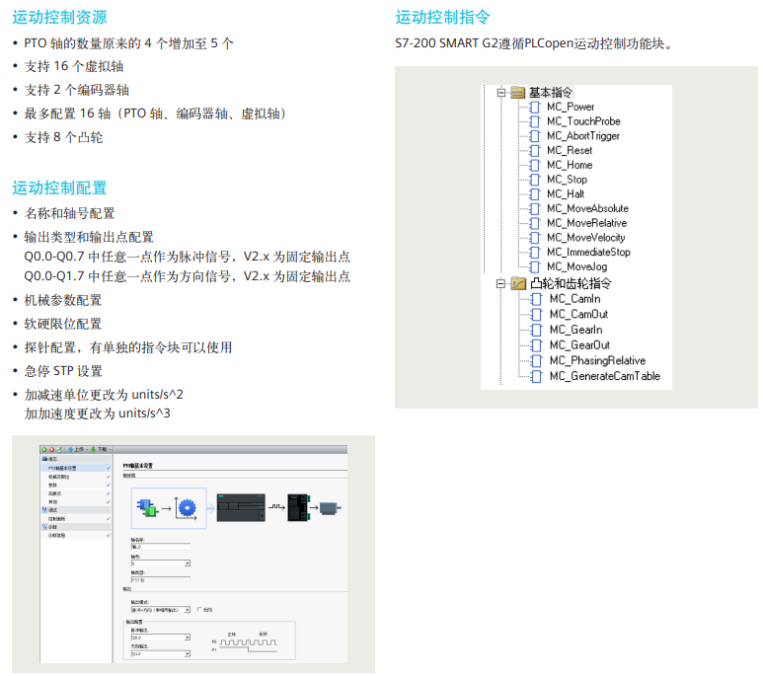Click the motor icon at the diagram's end
This screenshot has width=763, height=676.
(331, 508)
